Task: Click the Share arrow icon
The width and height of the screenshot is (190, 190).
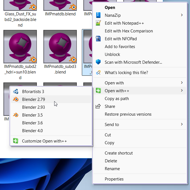Action: click(x=98, y=106)
